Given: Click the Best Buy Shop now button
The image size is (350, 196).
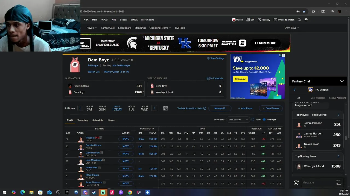Looking at the screenshot, I should tap(240, 79).
